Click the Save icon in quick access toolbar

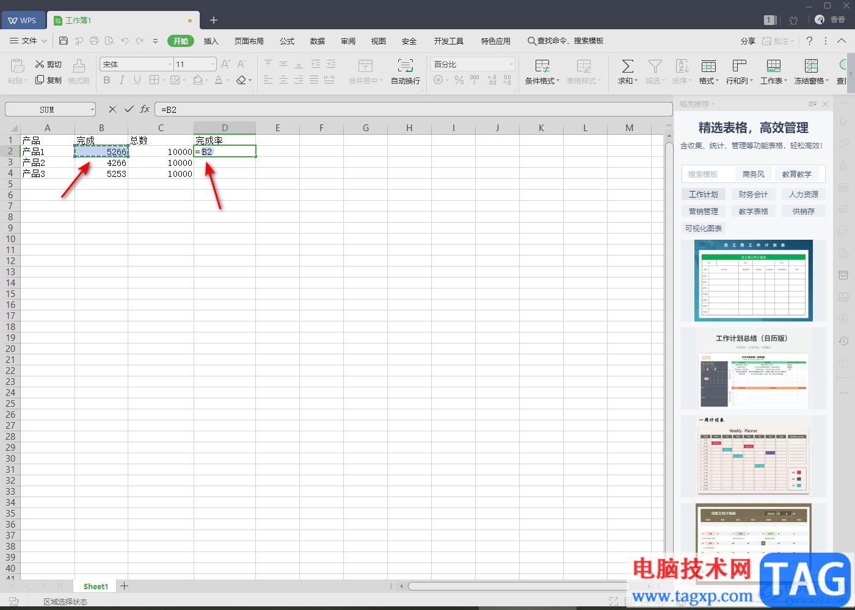[64, 41]
